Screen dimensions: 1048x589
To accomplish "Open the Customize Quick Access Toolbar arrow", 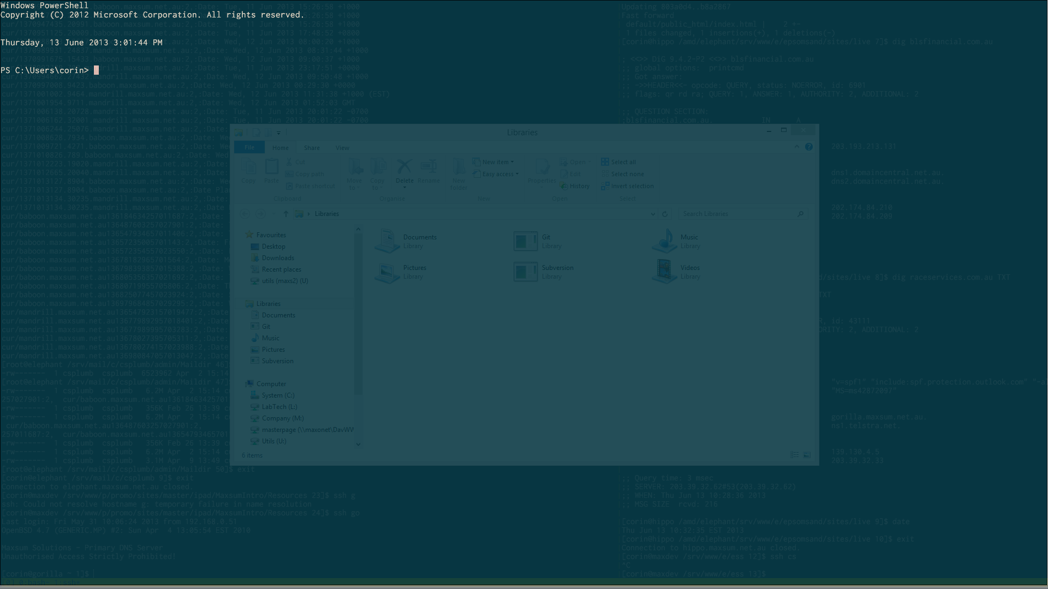I will pos(278,133).
